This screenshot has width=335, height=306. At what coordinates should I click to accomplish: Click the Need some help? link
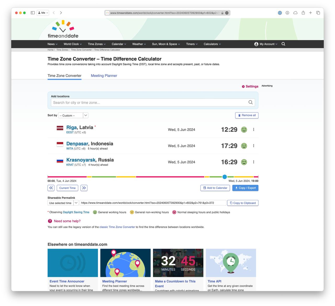coord(67,221)
